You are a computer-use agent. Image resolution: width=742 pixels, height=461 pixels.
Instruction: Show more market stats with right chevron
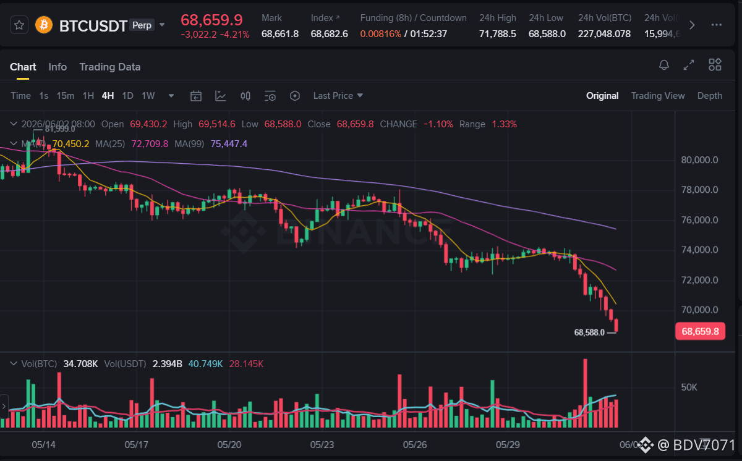692,25
